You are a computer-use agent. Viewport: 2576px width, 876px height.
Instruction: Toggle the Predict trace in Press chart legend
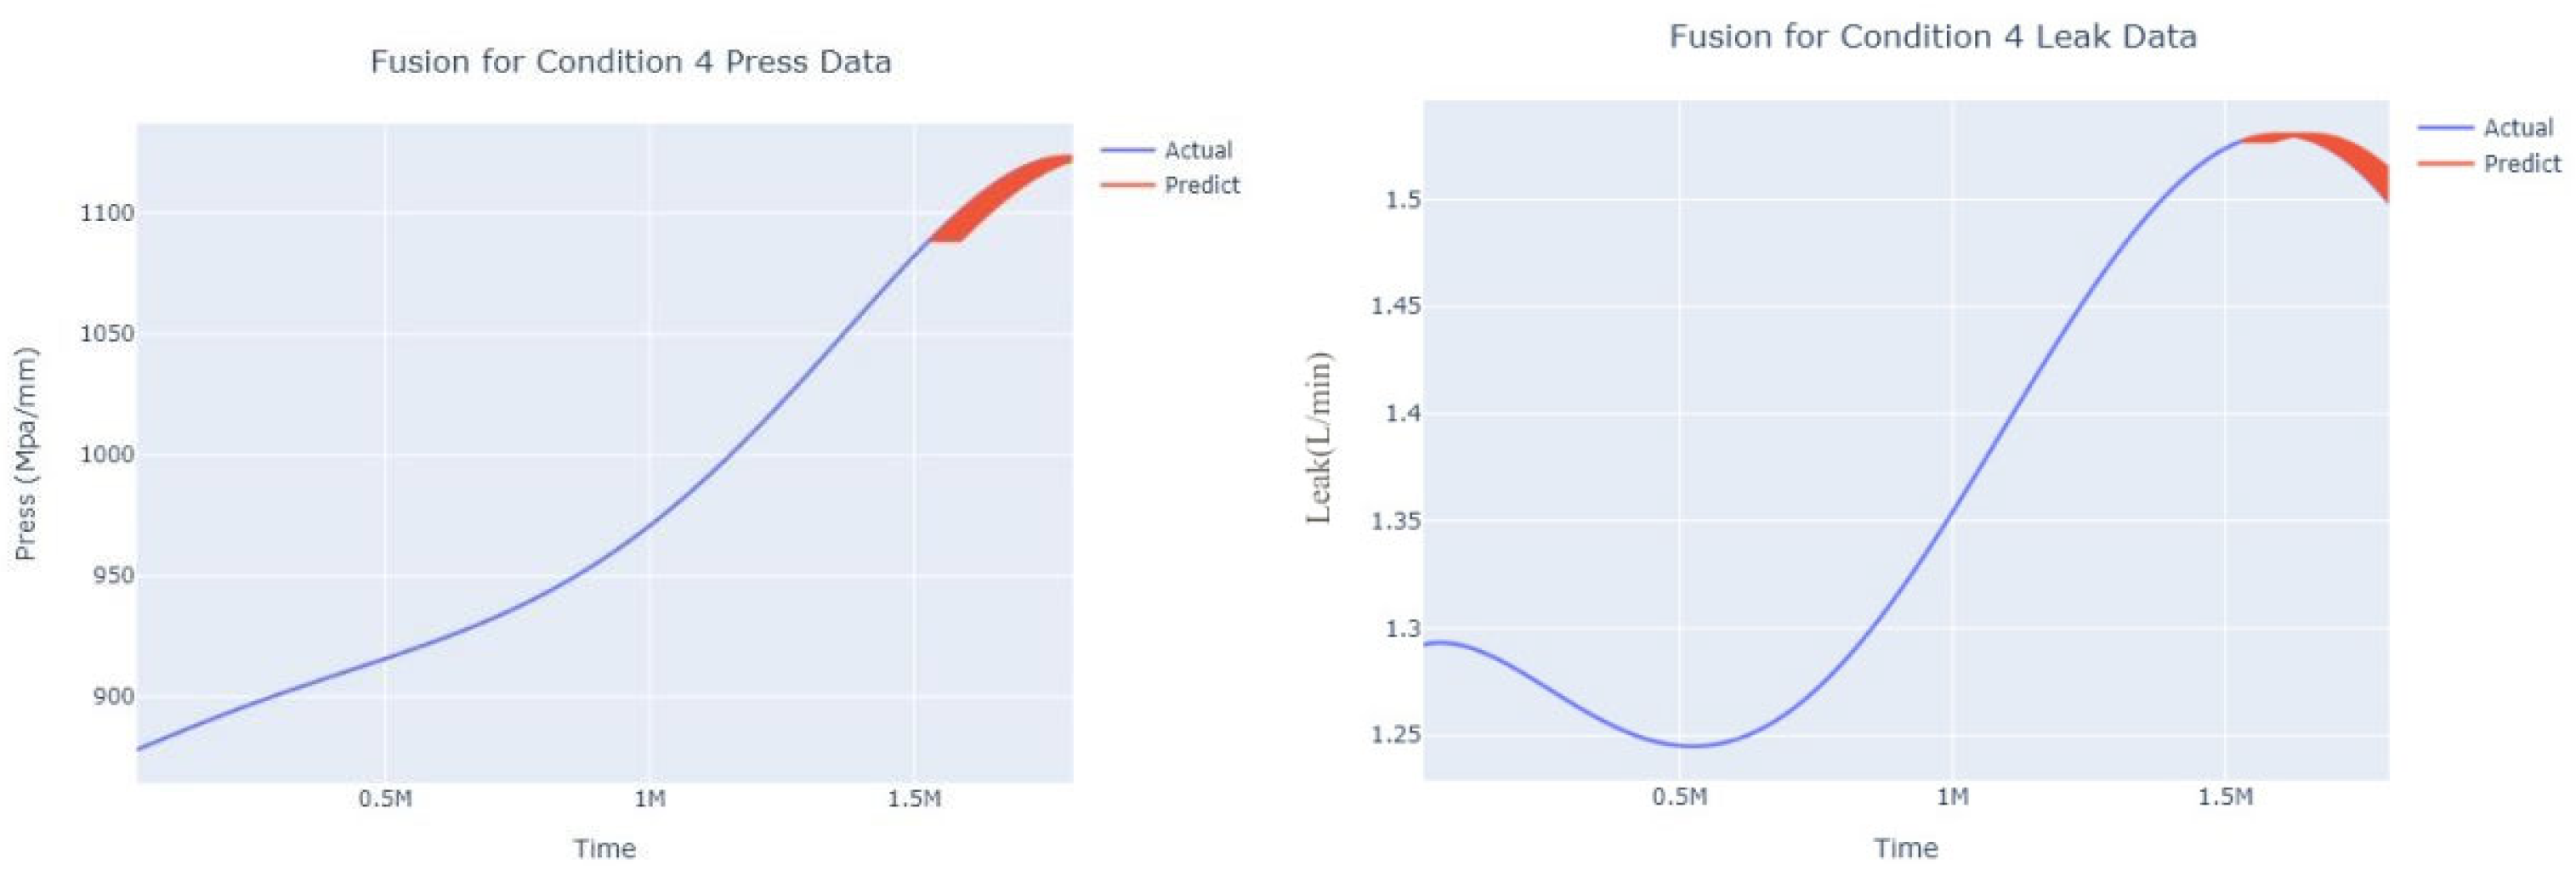click(1201, 184)
